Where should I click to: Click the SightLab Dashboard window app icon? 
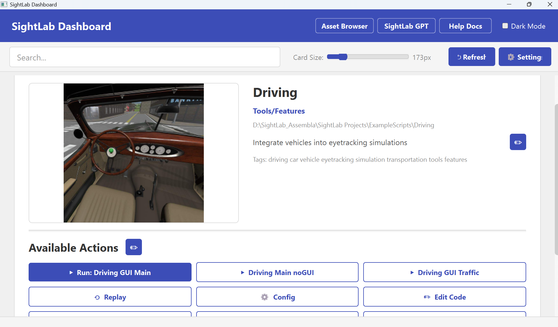coord(4,4)
